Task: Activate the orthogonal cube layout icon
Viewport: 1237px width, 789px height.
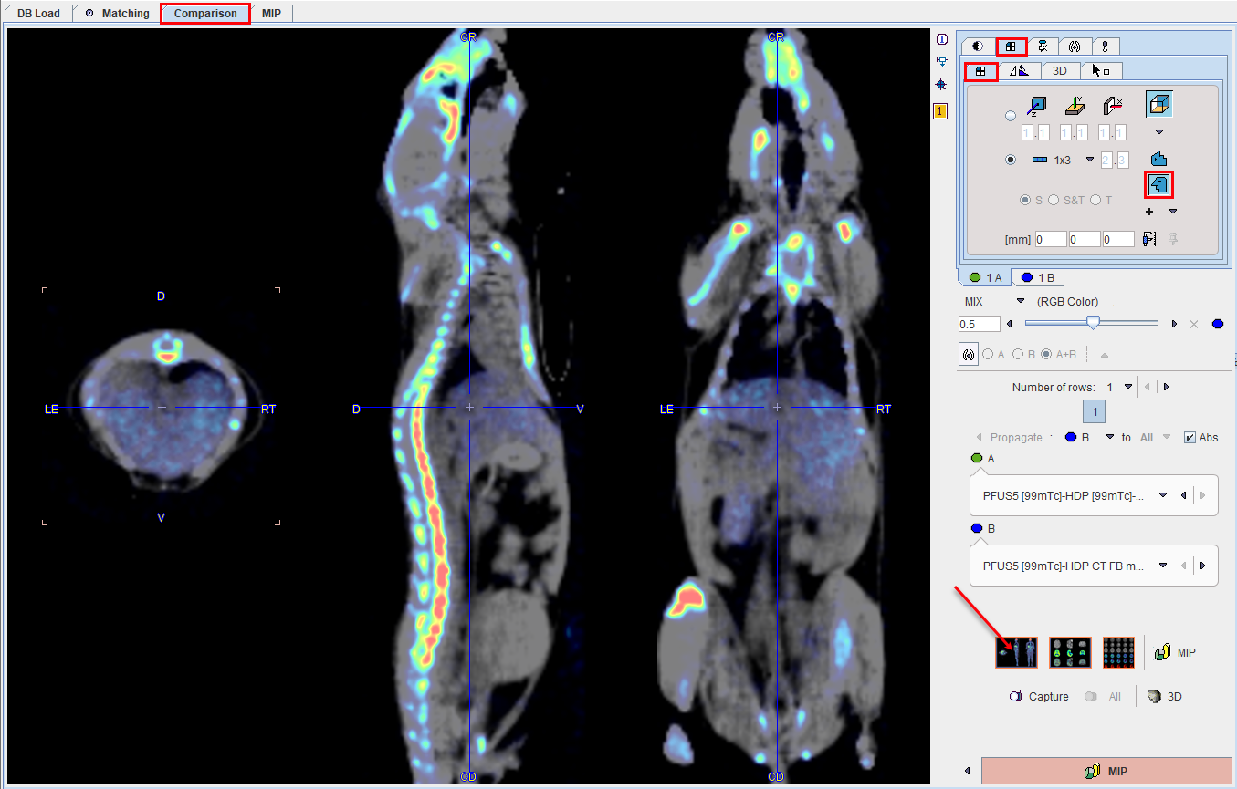Action: pyautogui.click(x=1158, y=104)
